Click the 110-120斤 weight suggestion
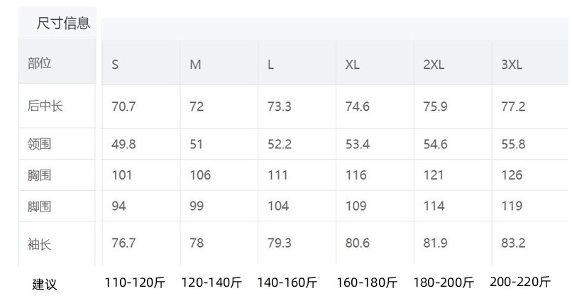 135,282
